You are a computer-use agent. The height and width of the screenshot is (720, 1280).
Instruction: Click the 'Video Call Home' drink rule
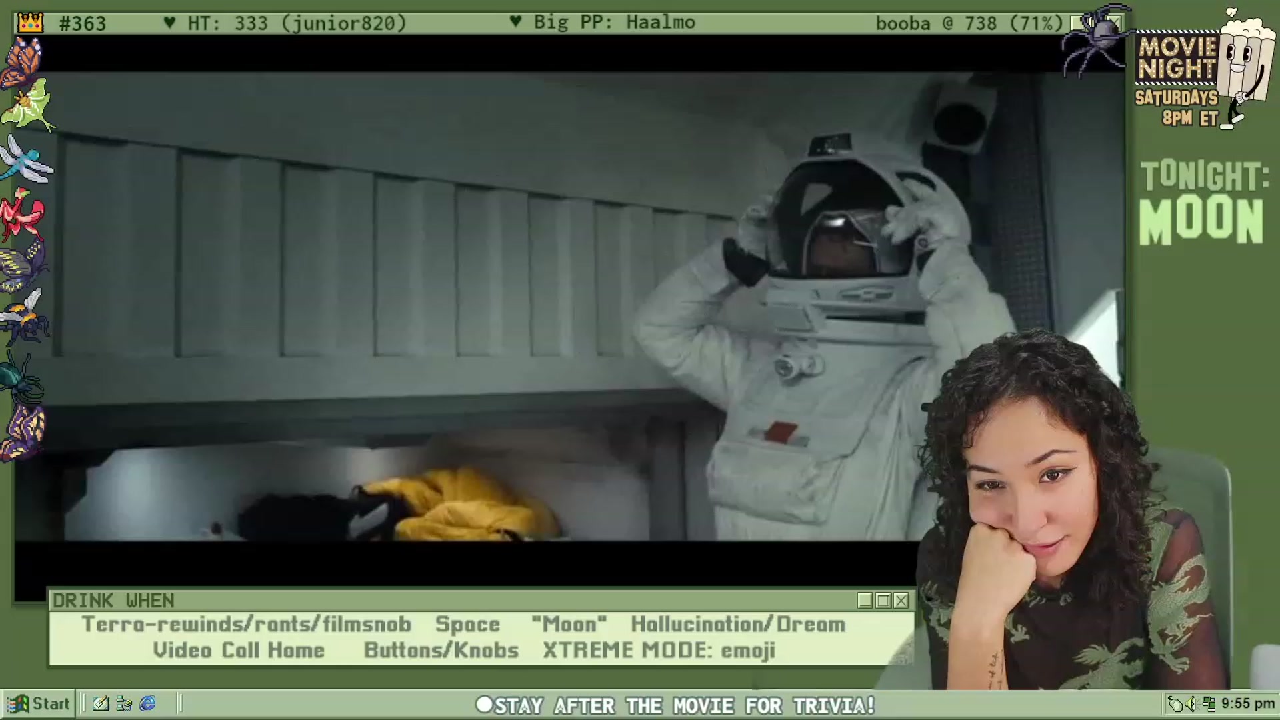(x=239, y=651)
